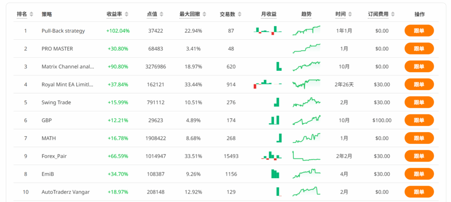Open Matrix Channel anal... strategy name
The image size is (451, 202).
pyautogui.click(x=67, y=66)
